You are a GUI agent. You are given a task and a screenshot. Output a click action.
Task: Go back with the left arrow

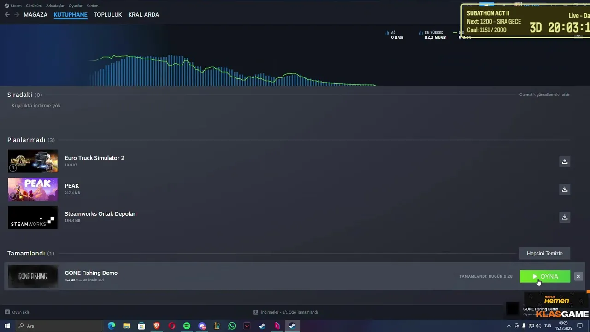[x=7, y=15]
